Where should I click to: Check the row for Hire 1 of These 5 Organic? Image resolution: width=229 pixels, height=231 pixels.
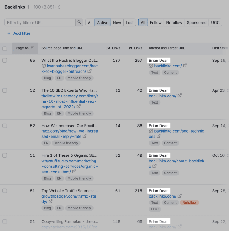4,155
